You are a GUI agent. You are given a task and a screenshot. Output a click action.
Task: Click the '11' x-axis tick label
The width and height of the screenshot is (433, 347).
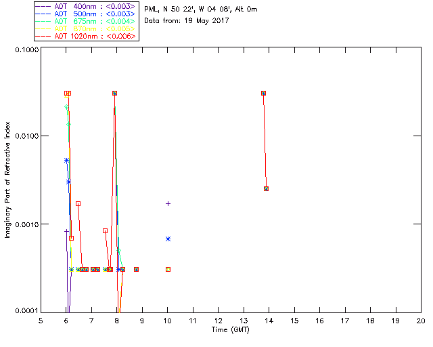pos(193,321)
